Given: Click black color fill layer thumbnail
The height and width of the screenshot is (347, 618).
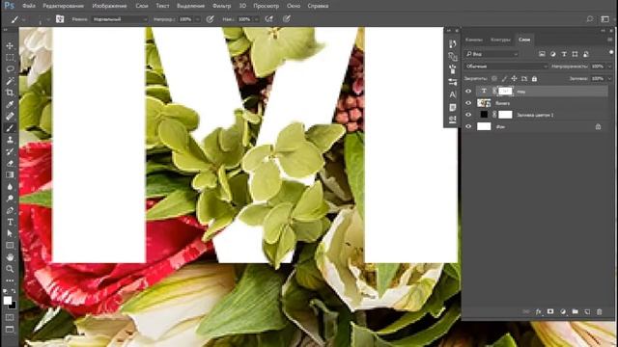Looking at the screenshot, I should coord(484,115).
